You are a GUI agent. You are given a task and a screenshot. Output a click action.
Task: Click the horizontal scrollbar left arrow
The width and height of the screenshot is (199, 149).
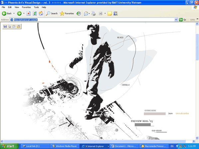[2, 141]
